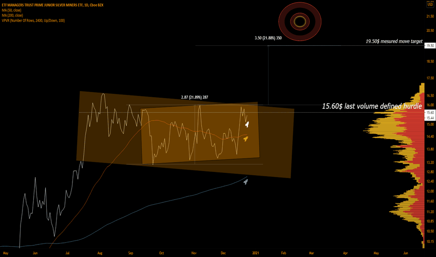Screen dimensions: 436x257
Task: Click the 3.50 (21.88%) 350 measurement label
Action: coord(268,38)
